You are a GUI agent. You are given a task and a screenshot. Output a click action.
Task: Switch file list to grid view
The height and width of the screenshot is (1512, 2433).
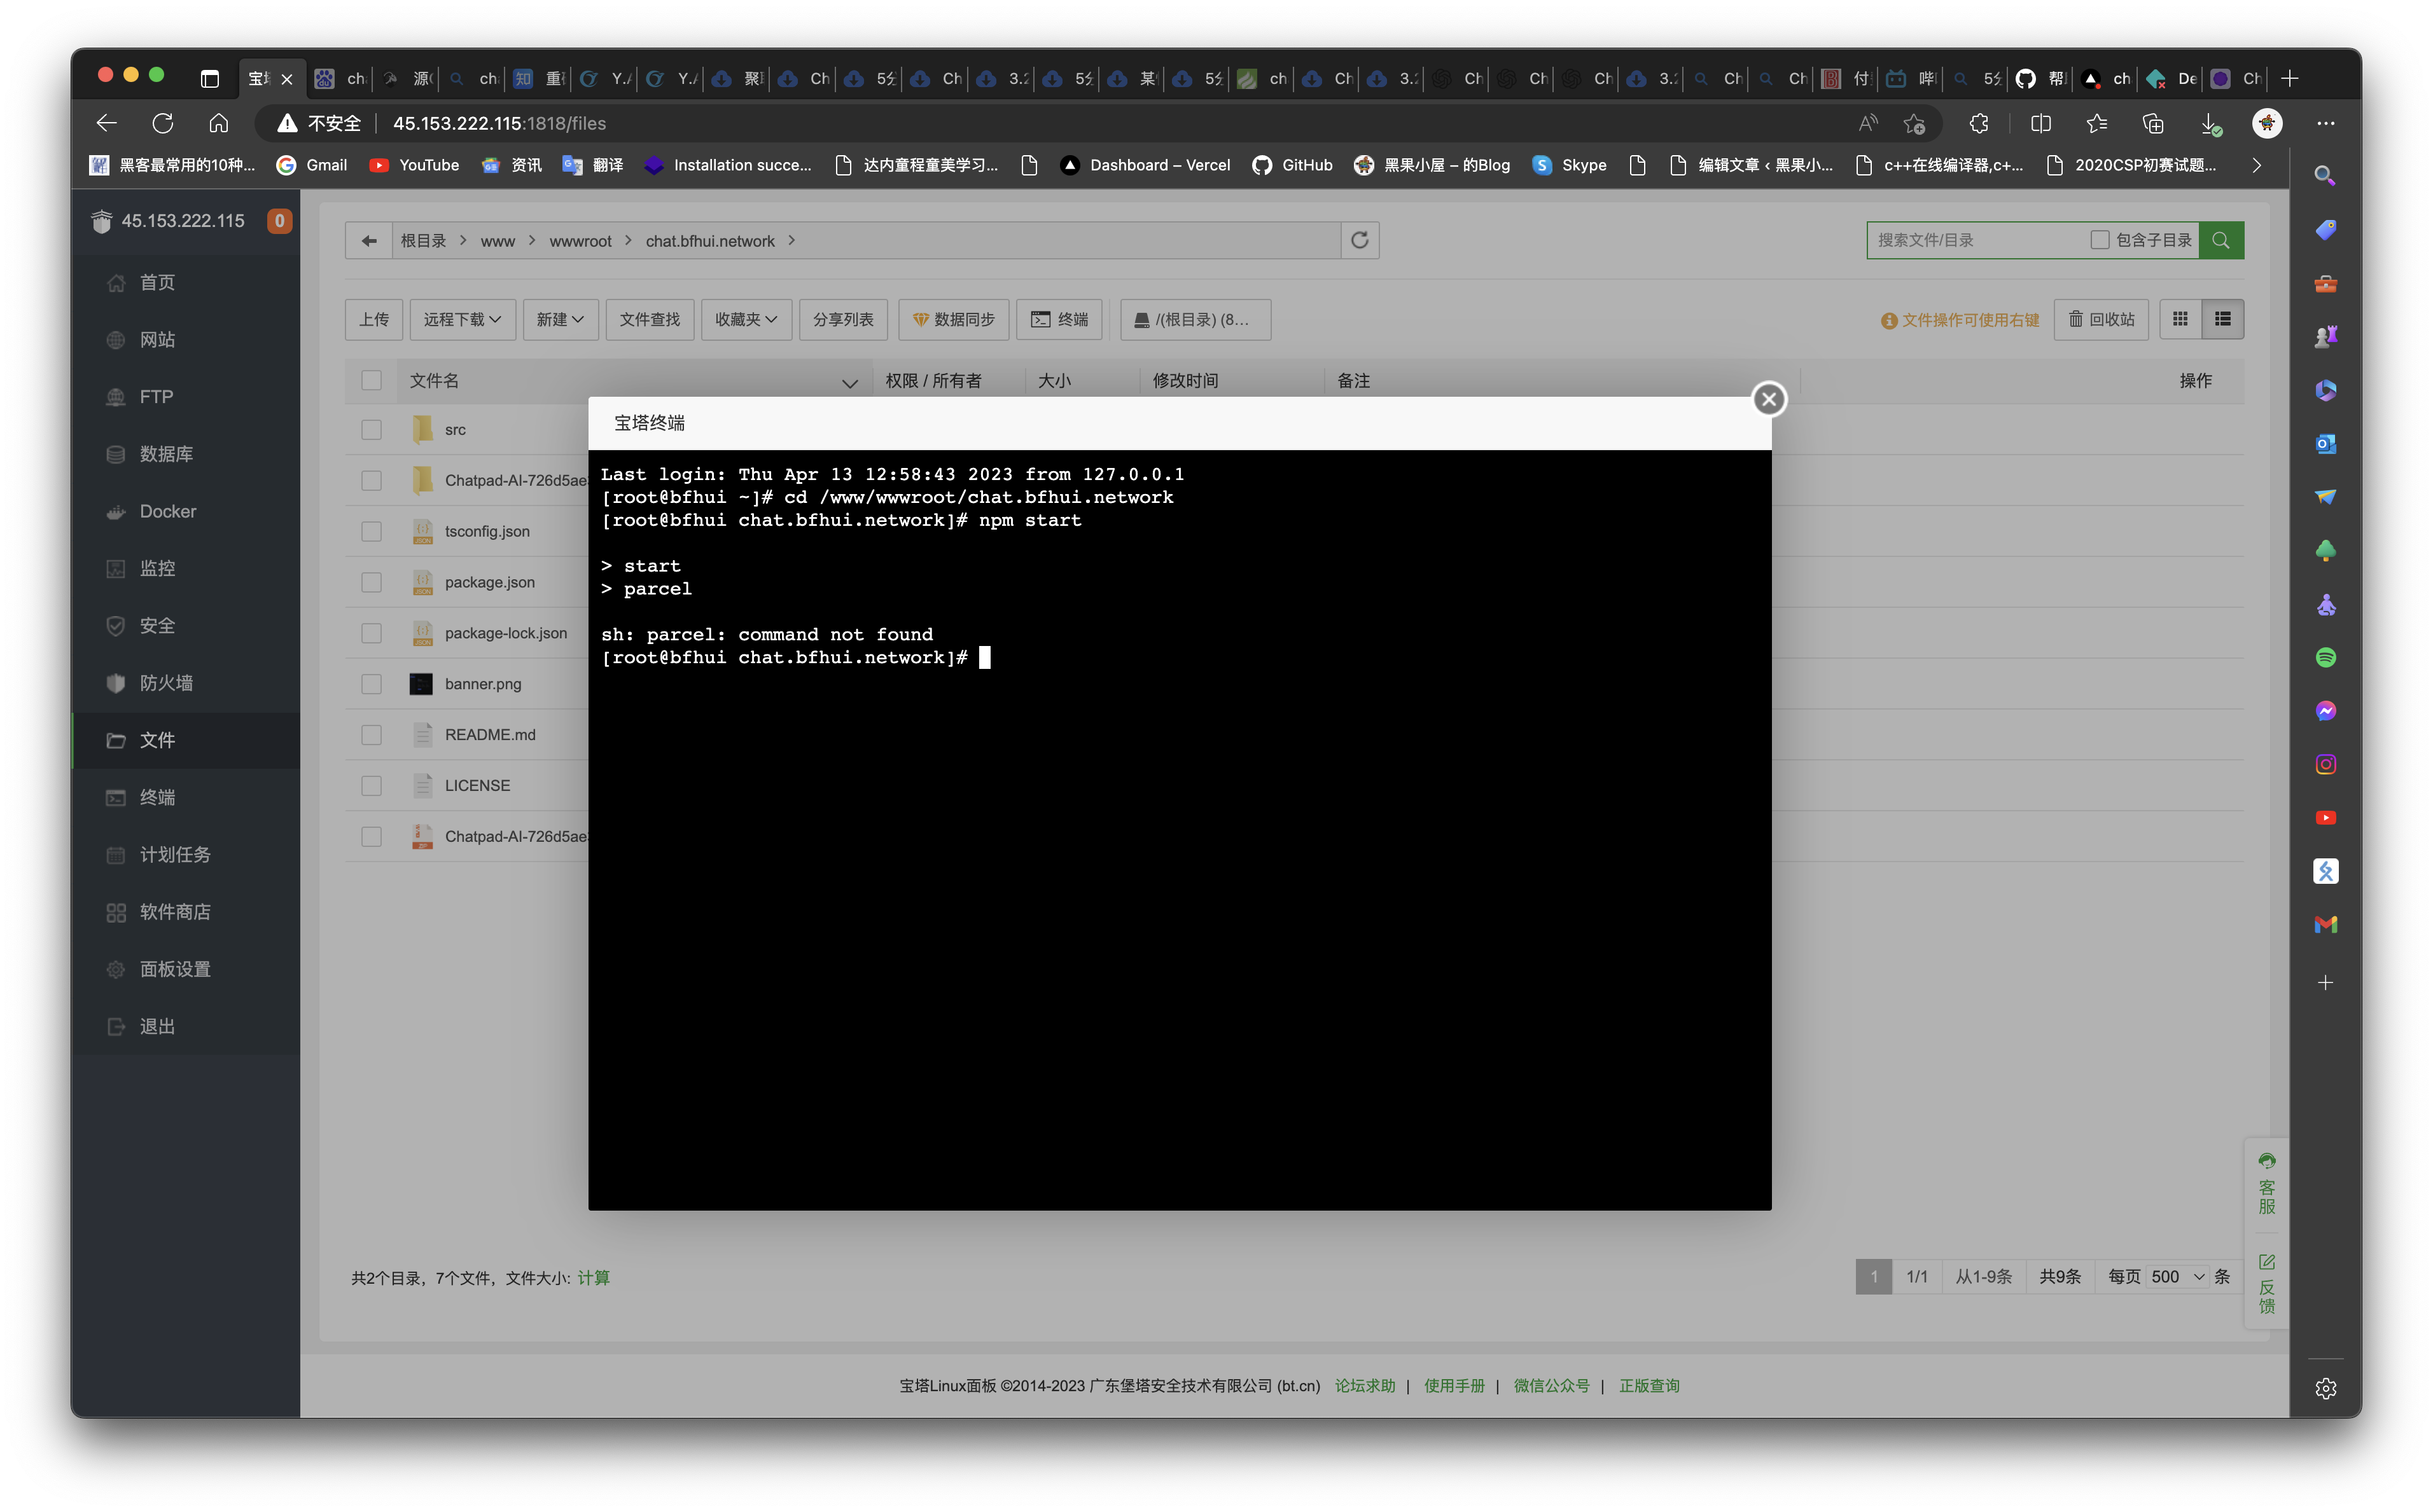point(2182,318)
